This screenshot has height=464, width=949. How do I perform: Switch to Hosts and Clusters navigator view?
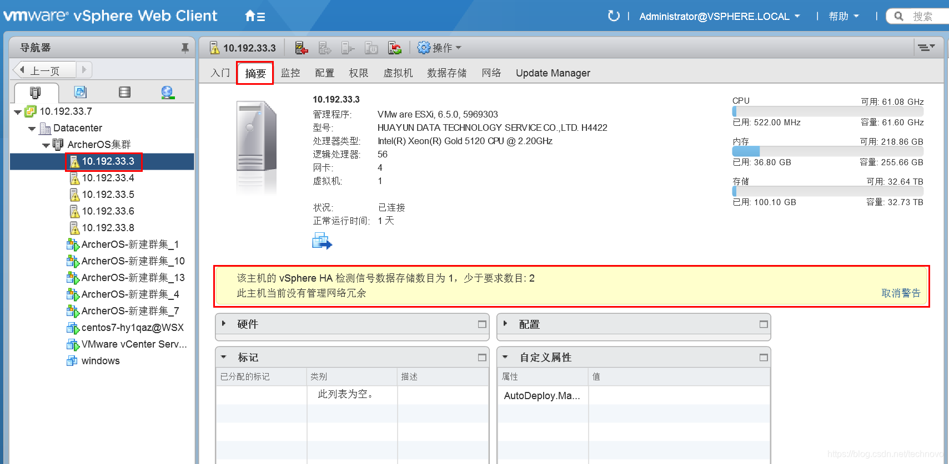pos(36,92)
